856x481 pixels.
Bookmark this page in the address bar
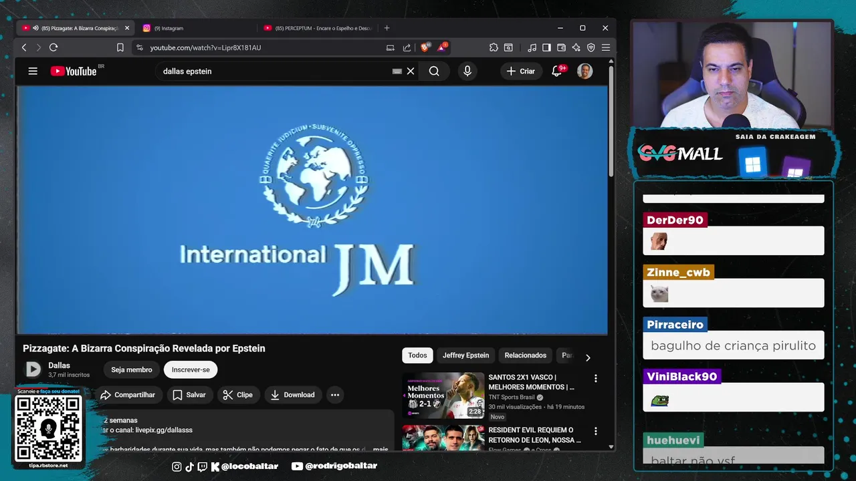click(120, 47)
